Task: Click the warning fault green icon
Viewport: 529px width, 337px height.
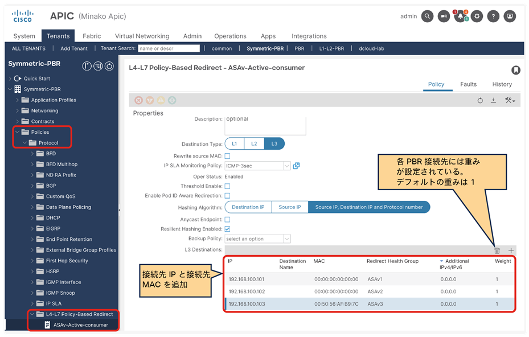Action: tap(172, 100)
